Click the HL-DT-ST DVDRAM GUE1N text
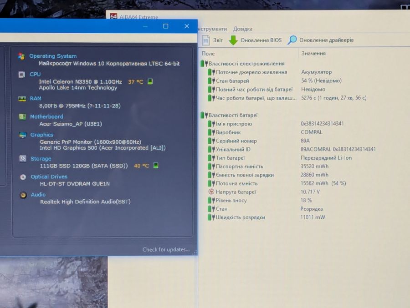Image resolution: width=410 pixels, height=308 pixels. coord(75,184)
